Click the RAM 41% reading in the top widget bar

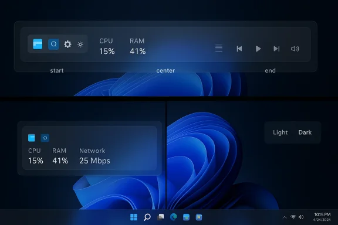click(x=137, y=46)
